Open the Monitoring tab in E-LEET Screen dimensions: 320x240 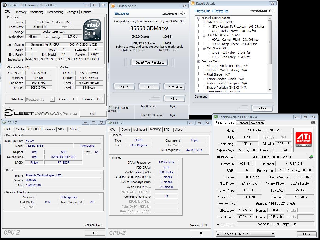tap(37, 12)
